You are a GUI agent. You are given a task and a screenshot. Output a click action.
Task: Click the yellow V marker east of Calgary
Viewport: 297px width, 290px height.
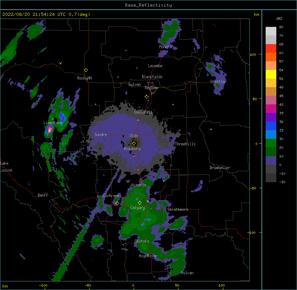point(148,201)
